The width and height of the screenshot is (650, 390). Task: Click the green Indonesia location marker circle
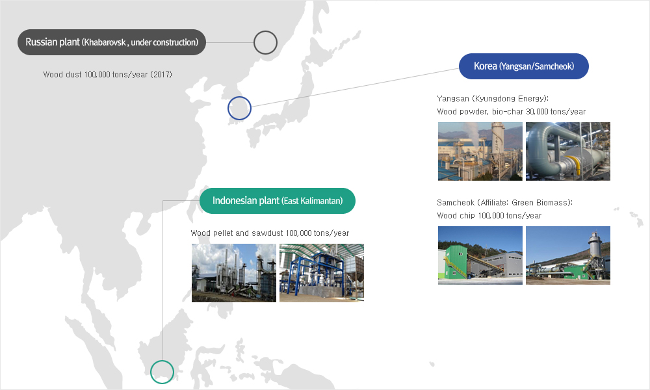162,372
